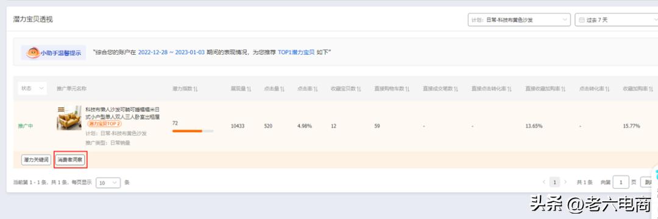Go to next page arrow
The height and width of the screenshot is (219, 658).
pos(565,182)
